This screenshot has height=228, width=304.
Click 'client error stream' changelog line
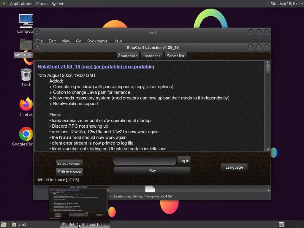91,143
